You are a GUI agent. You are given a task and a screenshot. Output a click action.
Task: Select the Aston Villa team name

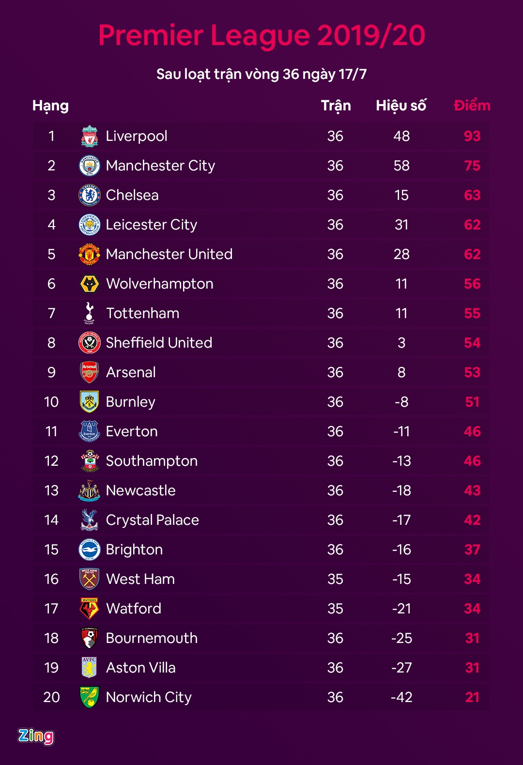[141, 668]
